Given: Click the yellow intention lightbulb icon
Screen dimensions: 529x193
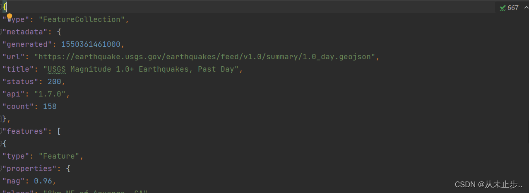Looking at the screenshot, I should tap(9, 16).
